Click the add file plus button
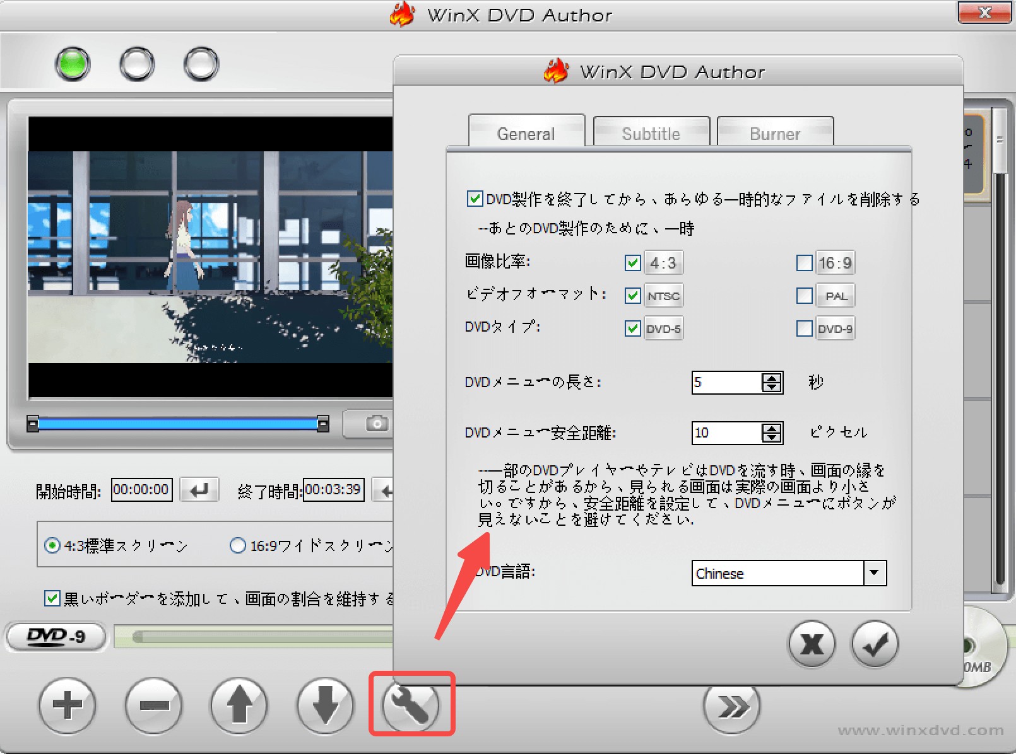 click(x=68, y=705)
